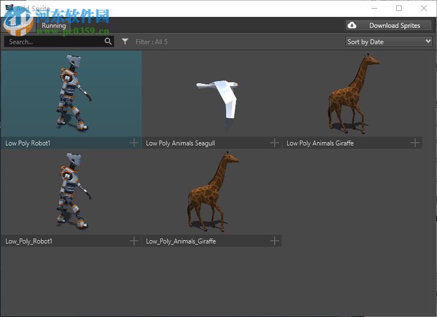Open the Sort by Date dropdown
Screen dimensions: 437x317
[389, 41]
